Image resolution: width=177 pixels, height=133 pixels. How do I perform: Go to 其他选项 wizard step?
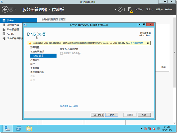point(35,60)
